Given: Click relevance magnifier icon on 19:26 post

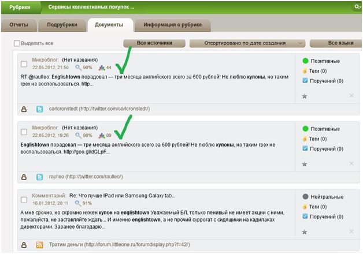Looking at the screenshot, I should tap(78, 136).
